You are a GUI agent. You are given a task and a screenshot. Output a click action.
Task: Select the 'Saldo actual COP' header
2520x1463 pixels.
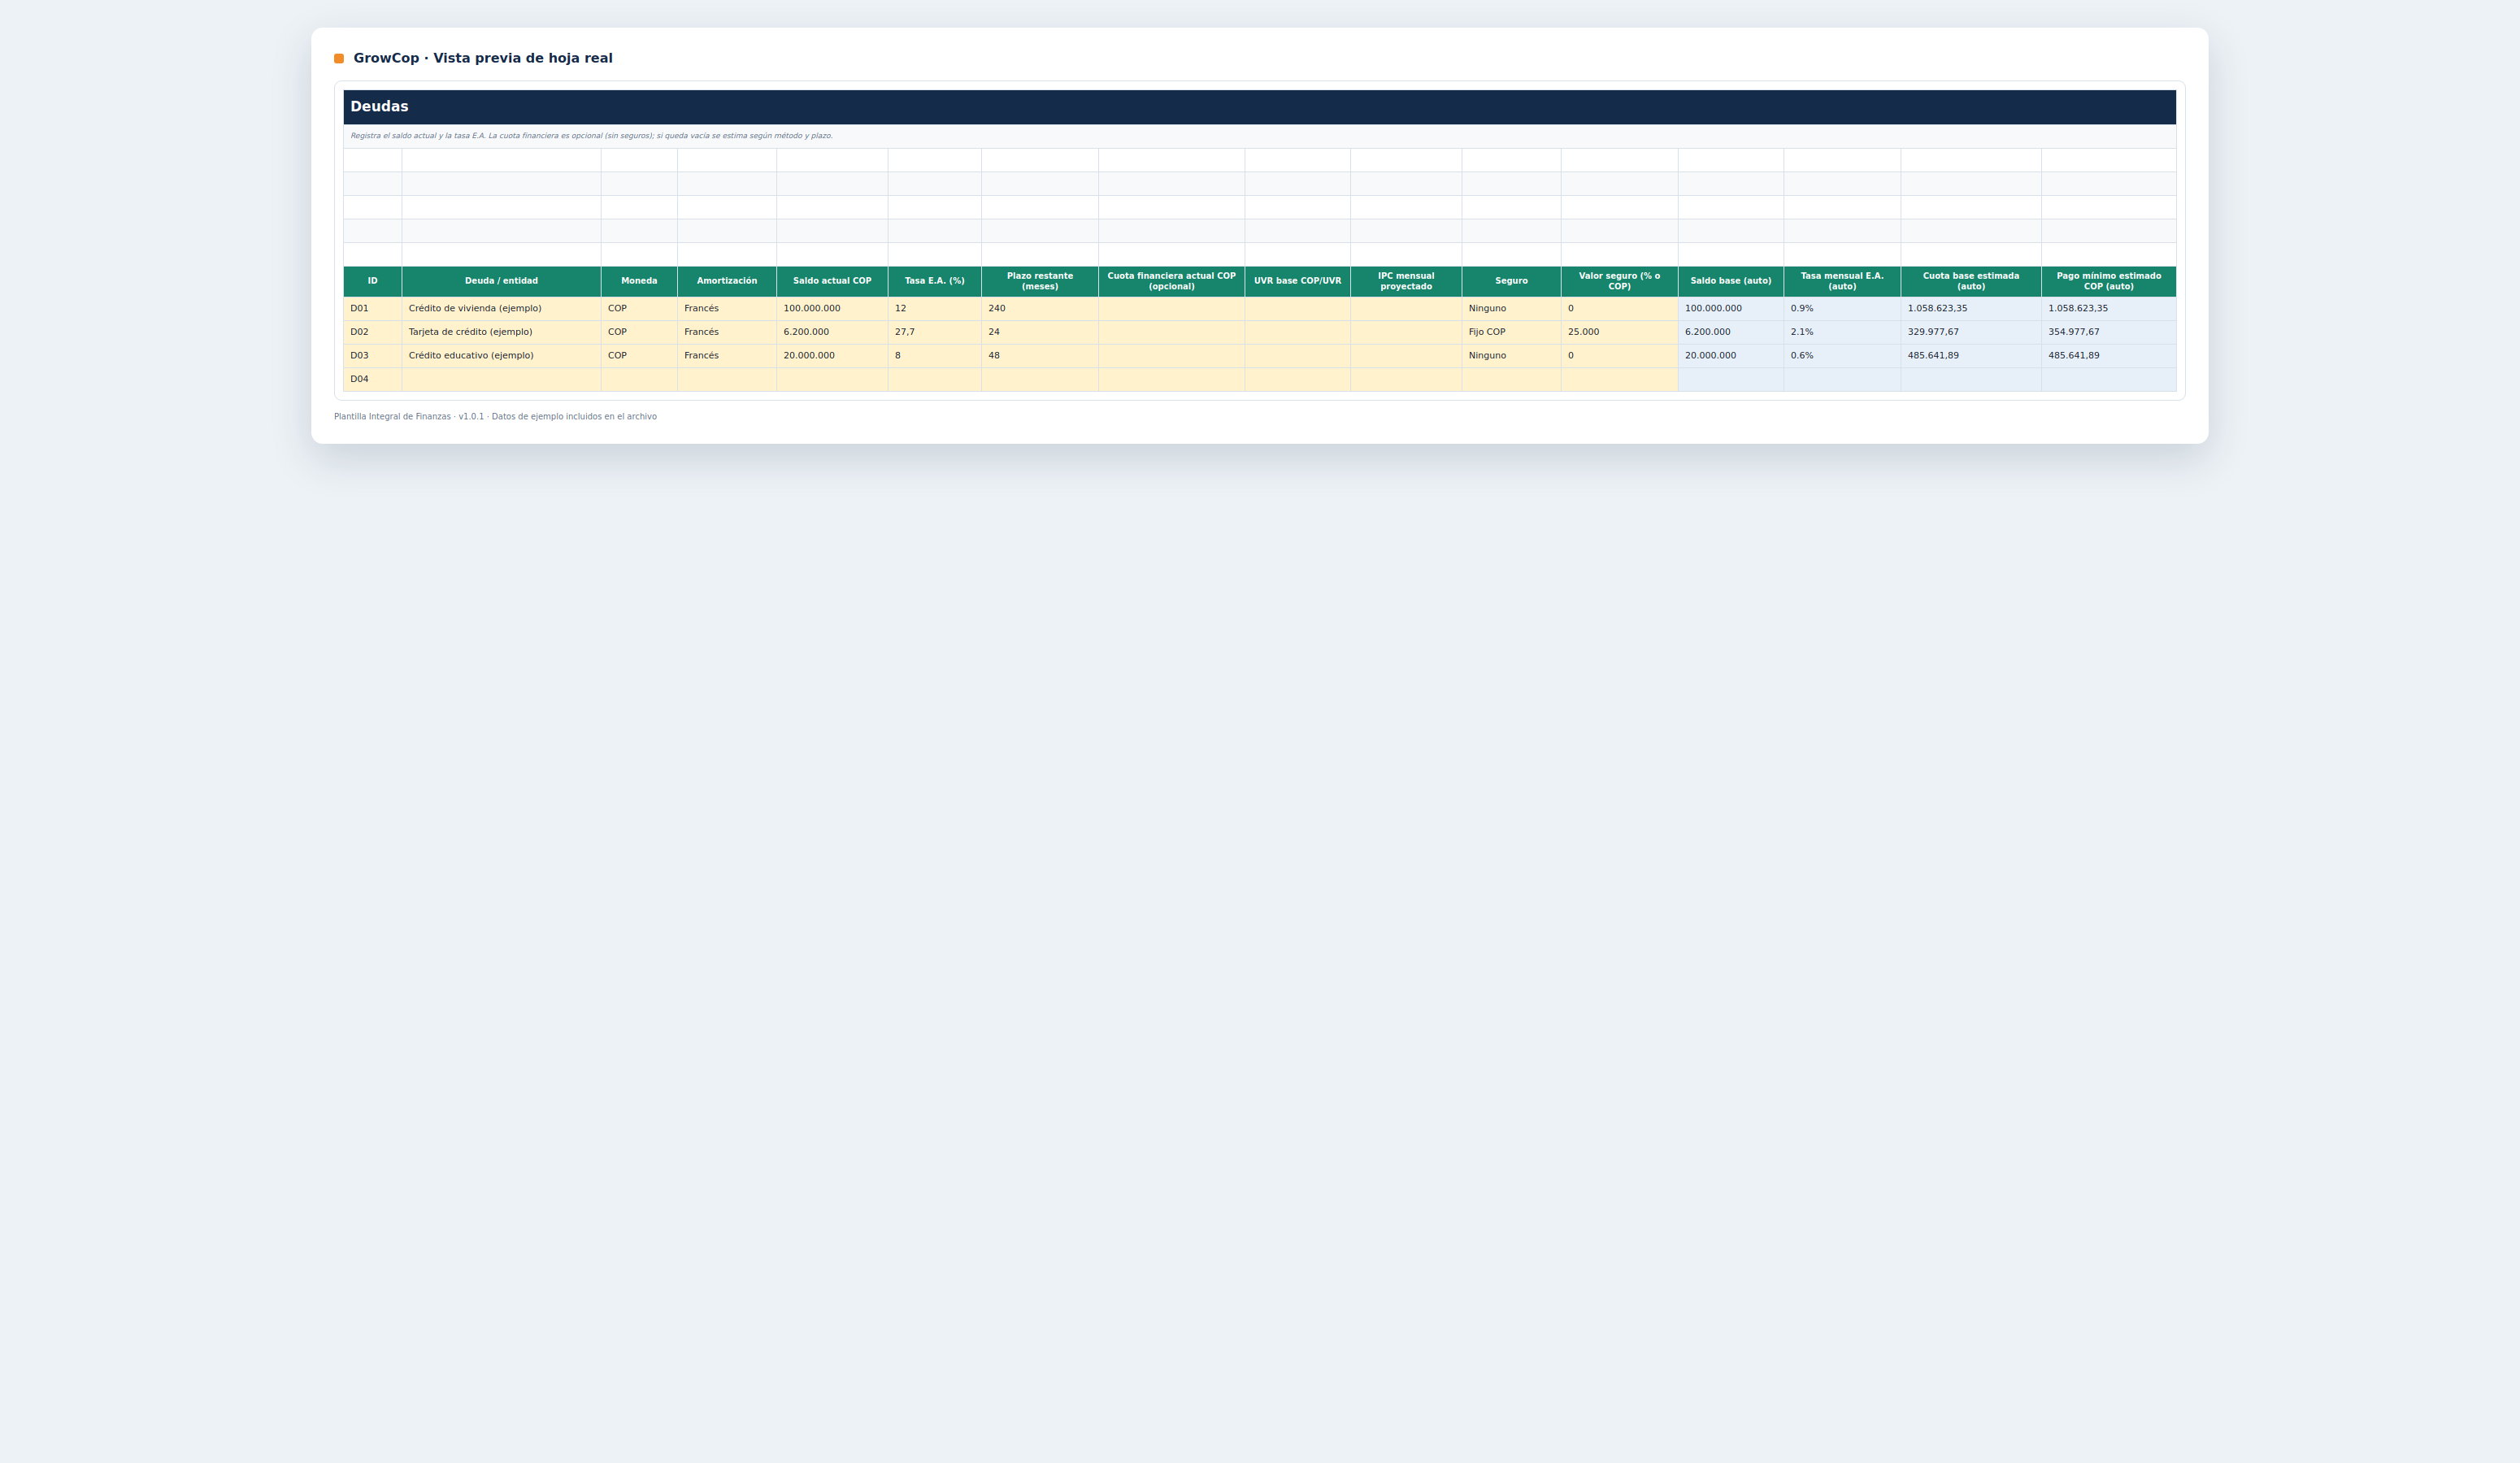832,281
